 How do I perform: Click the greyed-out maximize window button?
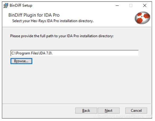pos(131,6)
